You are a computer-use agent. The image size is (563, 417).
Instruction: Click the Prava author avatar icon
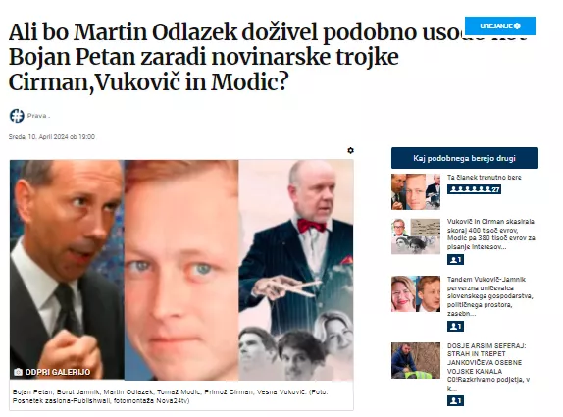[x=17, y=116]
